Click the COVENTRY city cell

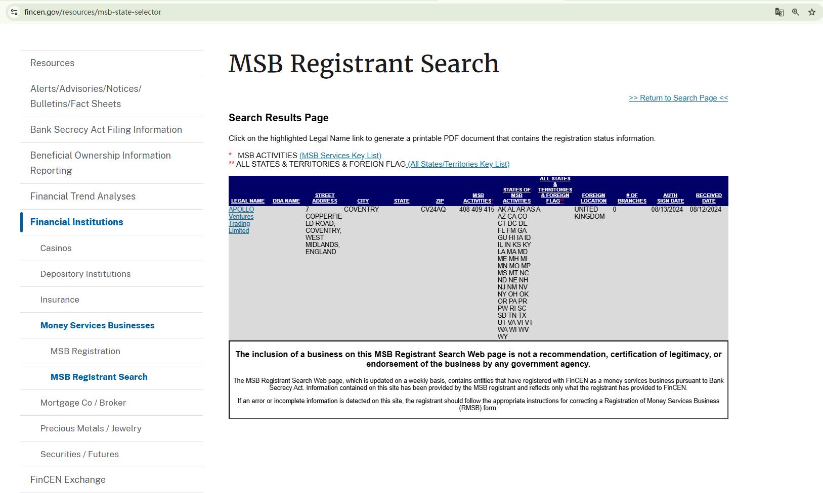tap(362, 210)
